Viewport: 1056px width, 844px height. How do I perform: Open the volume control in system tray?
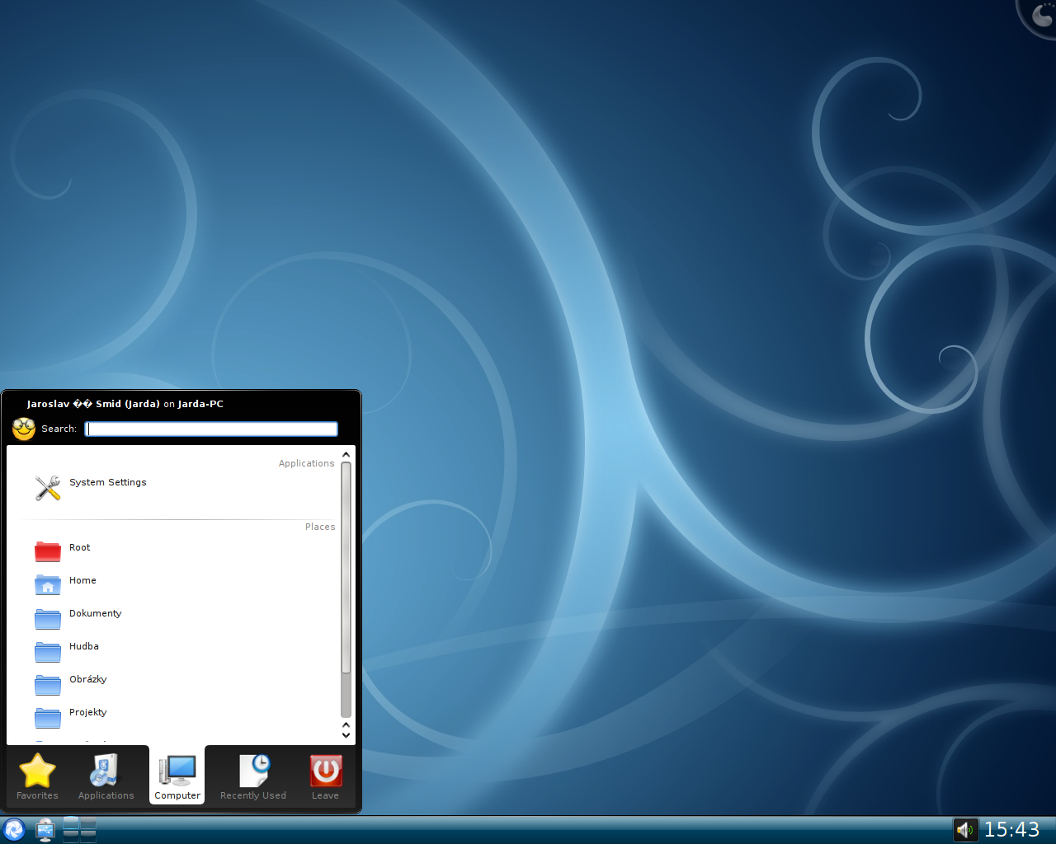[965, 830]
